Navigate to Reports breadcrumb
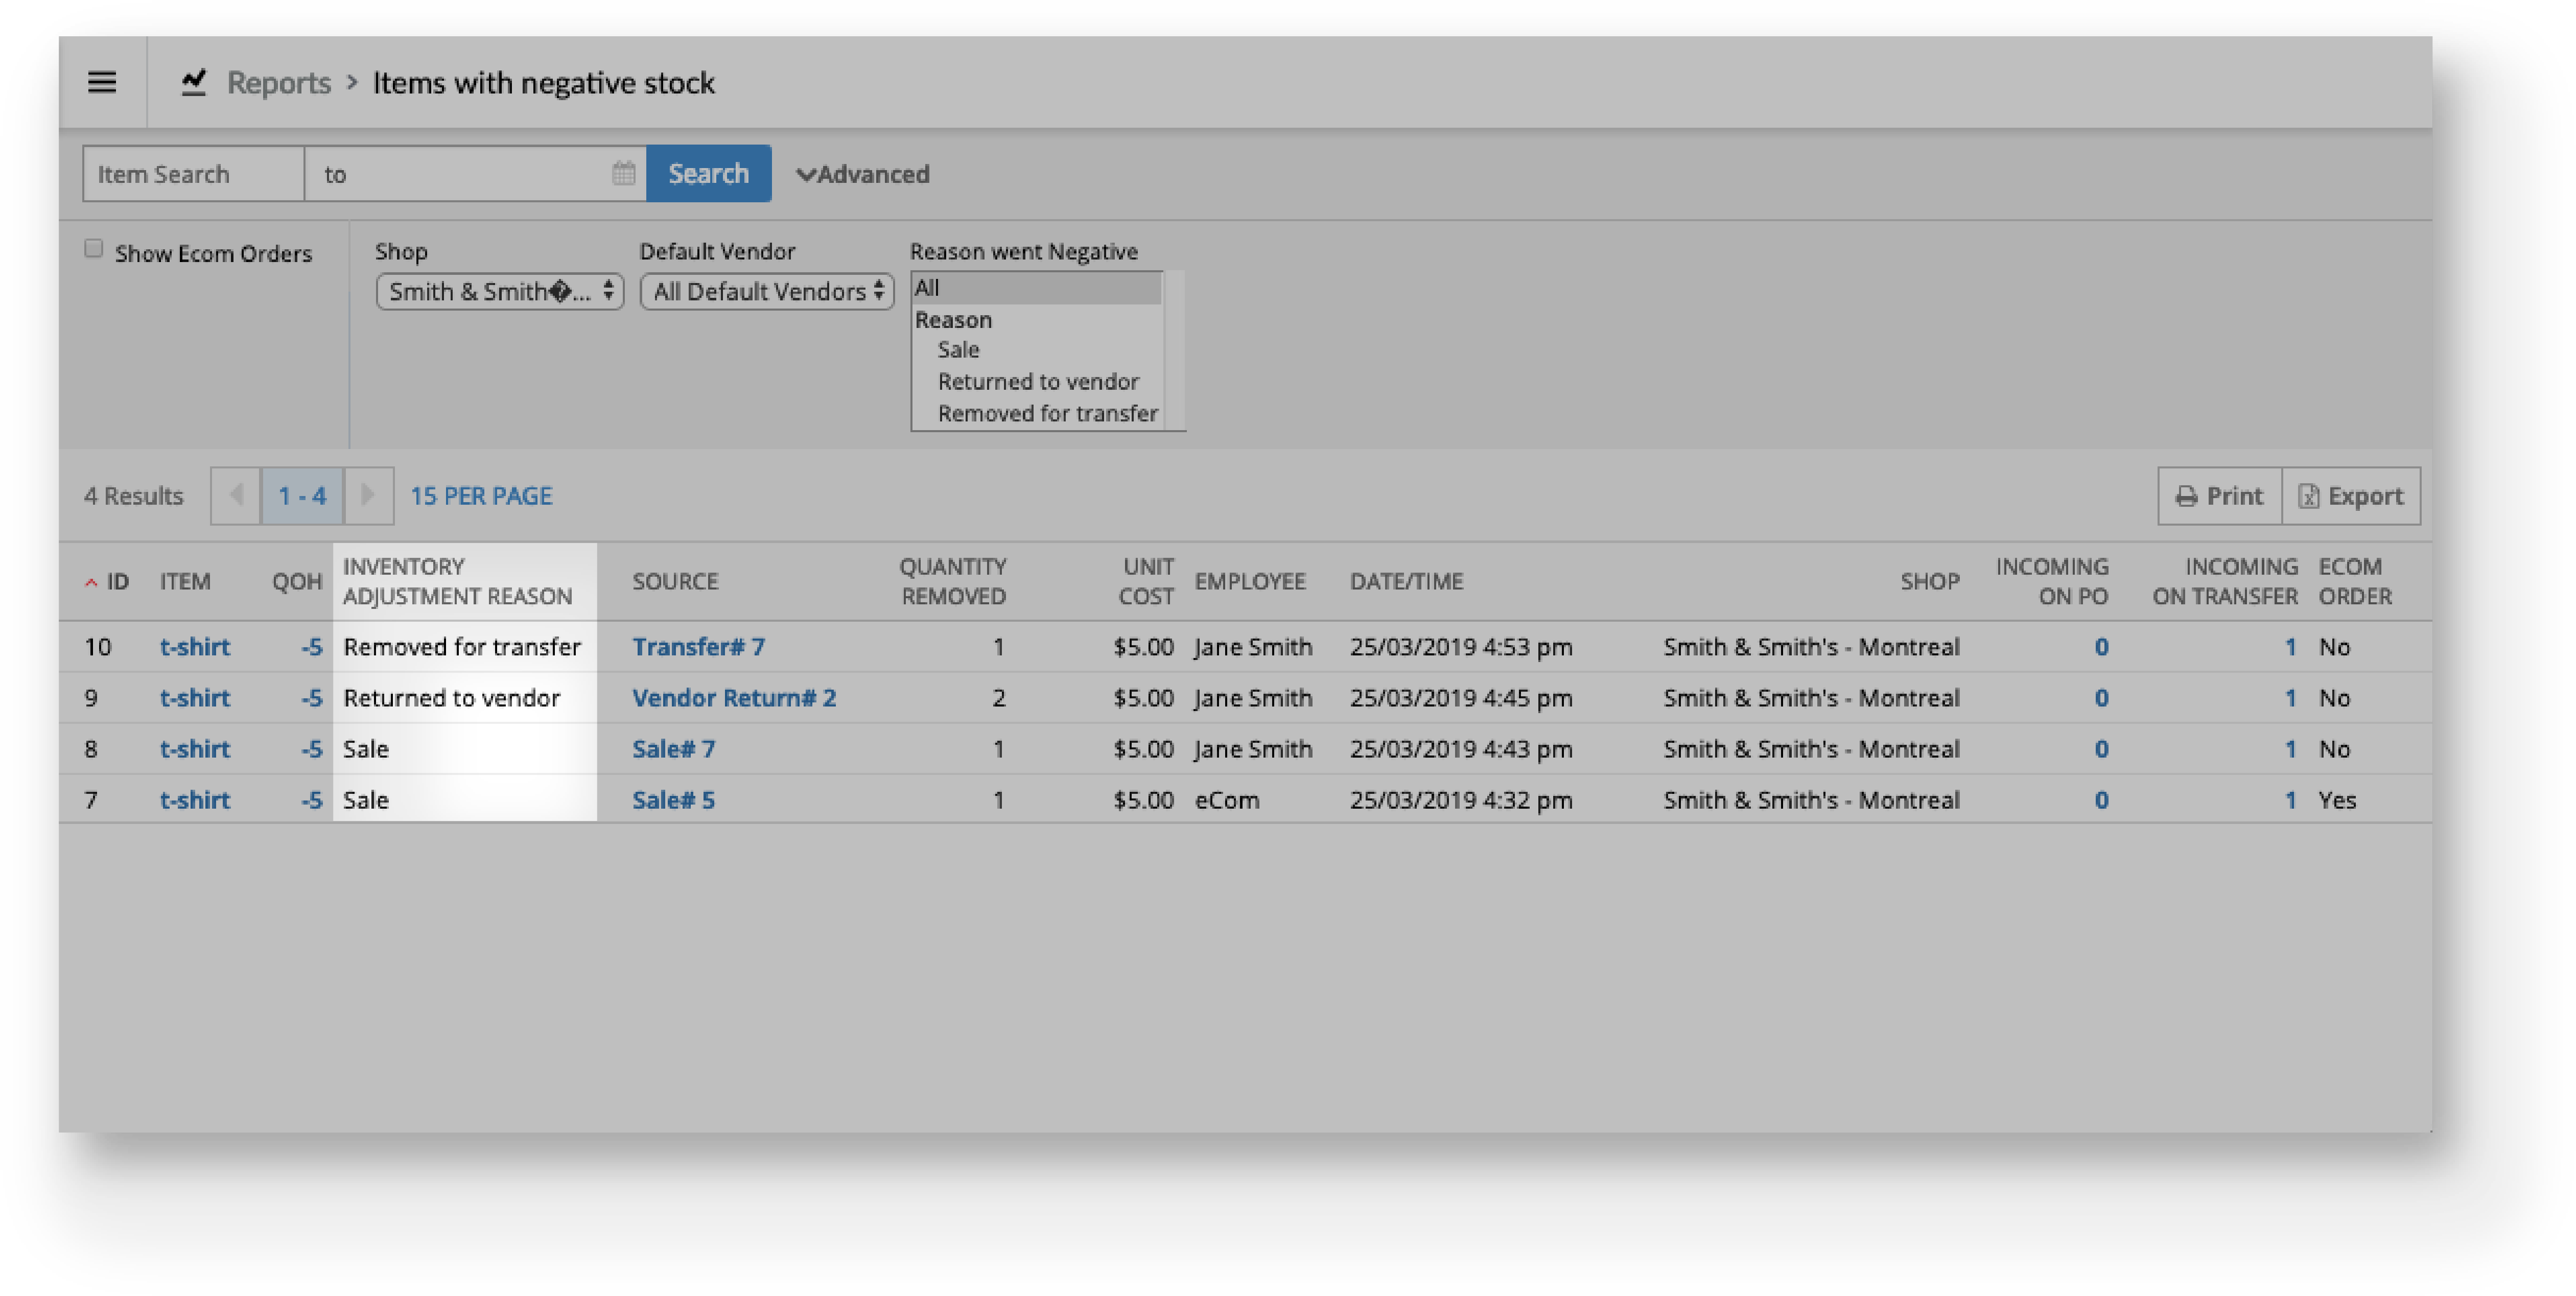This screenshot has width=2576, height=1296. [278, 82]
